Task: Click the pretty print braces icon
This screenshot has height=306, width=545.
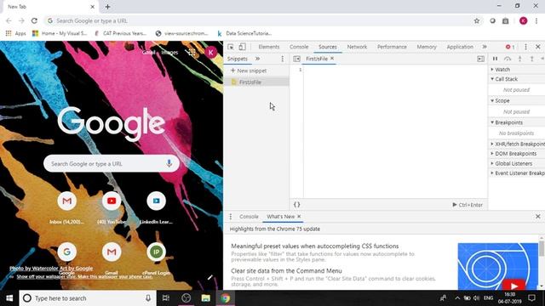Action: click(297, 205)
